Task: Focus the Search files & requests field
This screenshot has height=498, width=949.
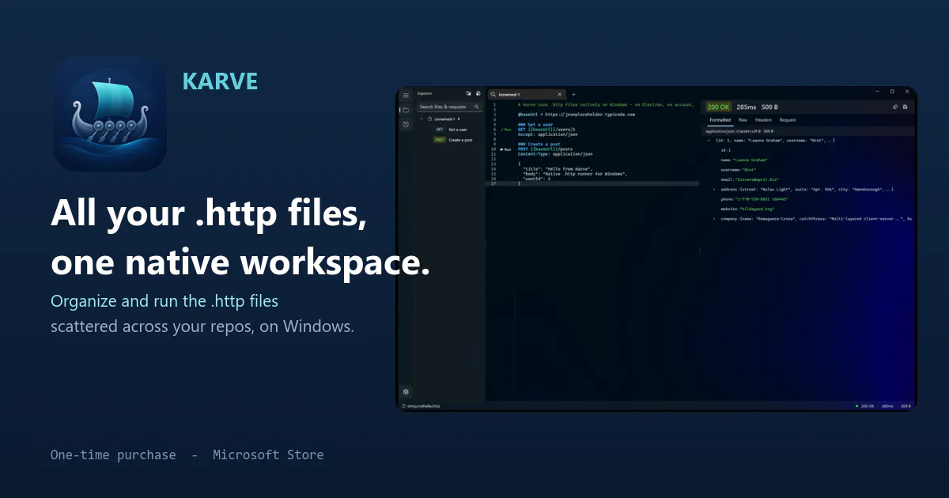Action: pos(448,106)
